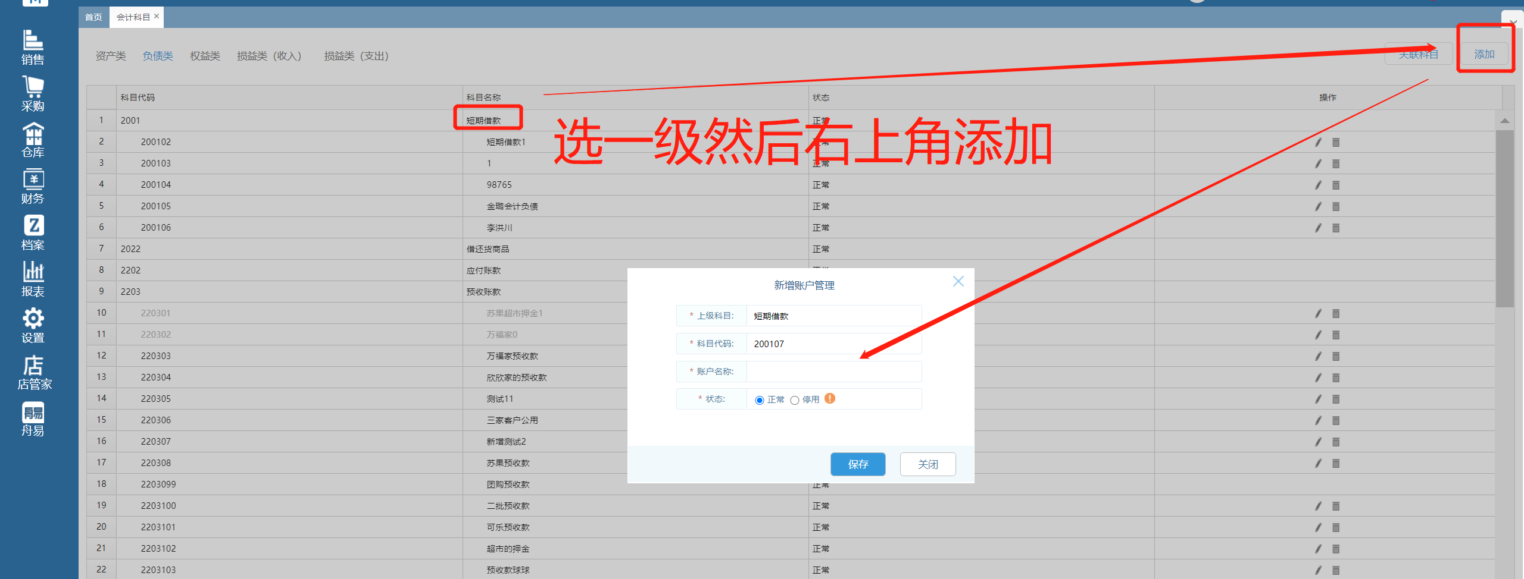1524x579 pixels.
Task: Edit row 220303 pencil icon
Action: pos(1318,356)
